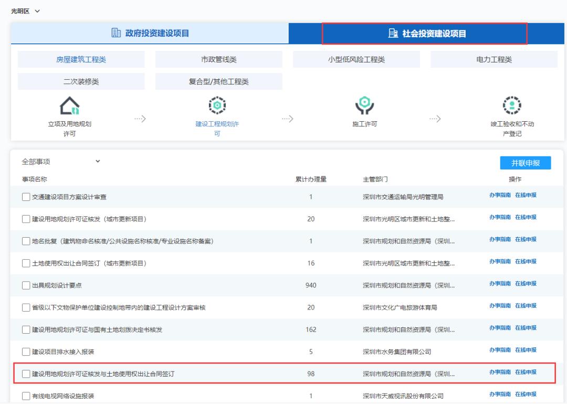567x404 pixels.
Task: Open the 全部事项 filter dropdown
Action: (60, 162)
